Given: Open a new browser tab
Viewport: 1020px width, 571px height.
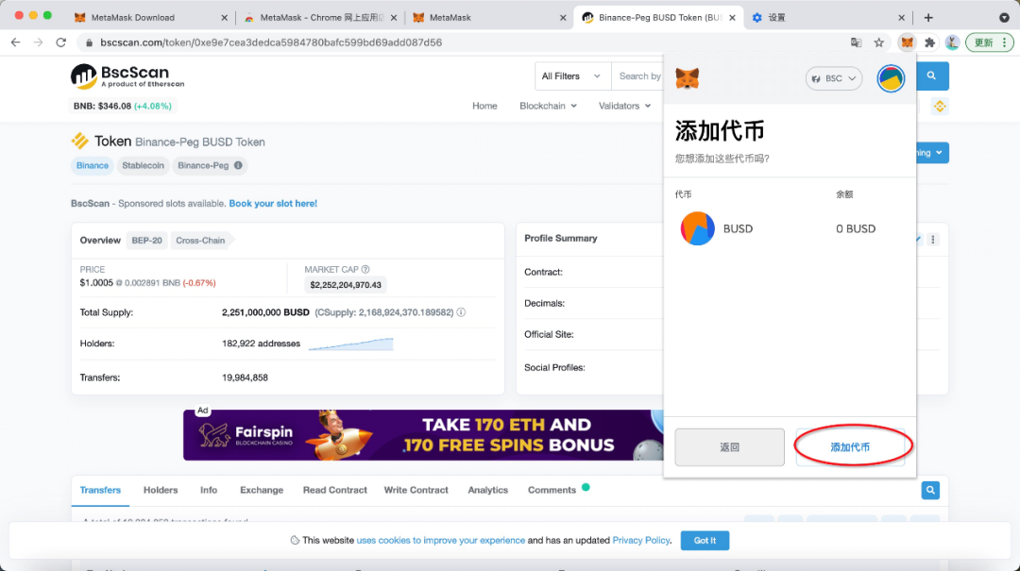Looking at the screenshot, I should point(928,18).
